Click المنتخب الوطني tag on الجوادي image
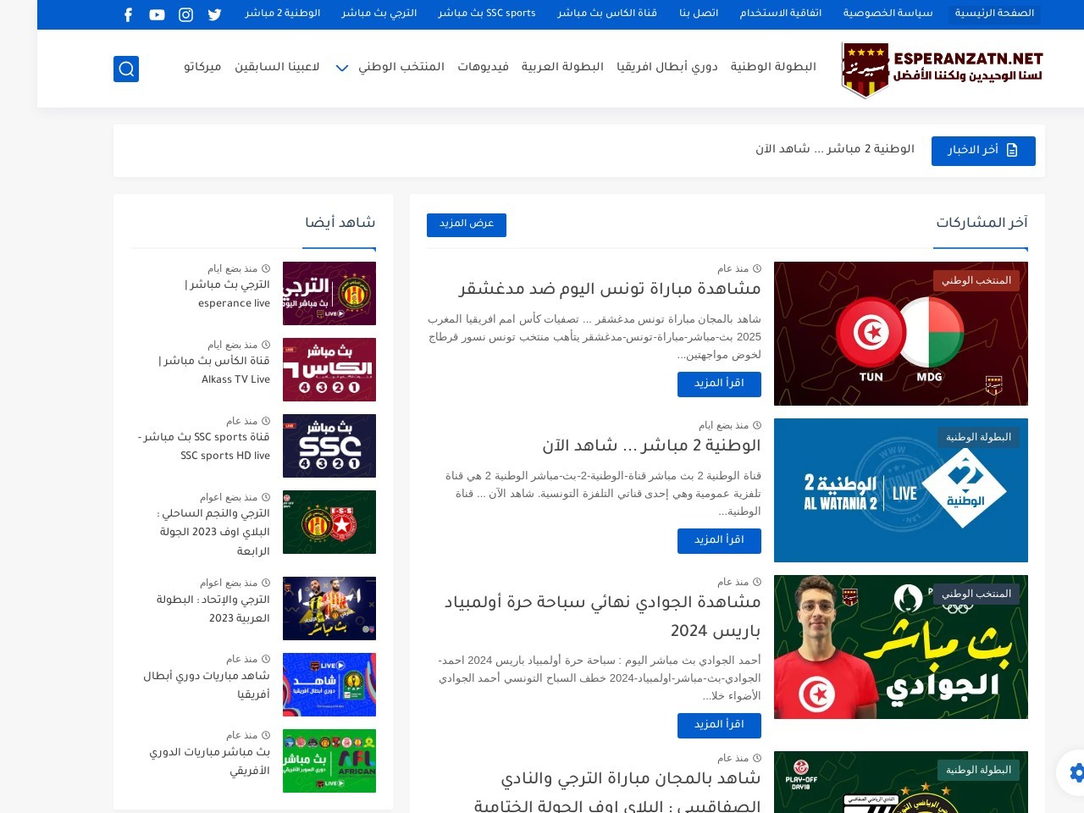1084x813 pixels. tap(976, 594)
